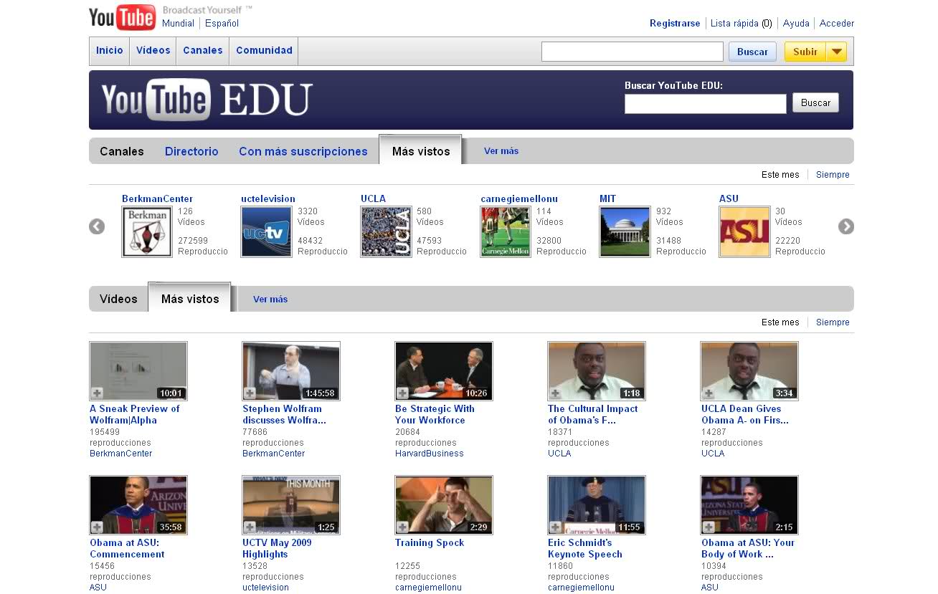Add Obama at ASU Commencement to quick list
The width and height of the screenshot is (938, 594).
(x=97, y=527)
